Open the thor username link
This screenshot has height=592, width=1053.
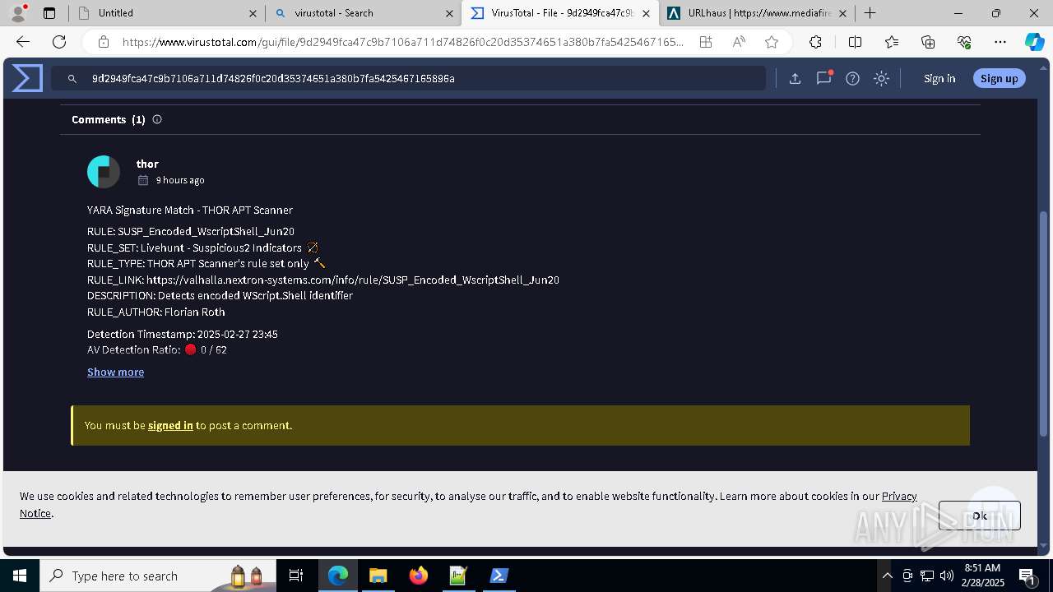click(x=147, y=164)
